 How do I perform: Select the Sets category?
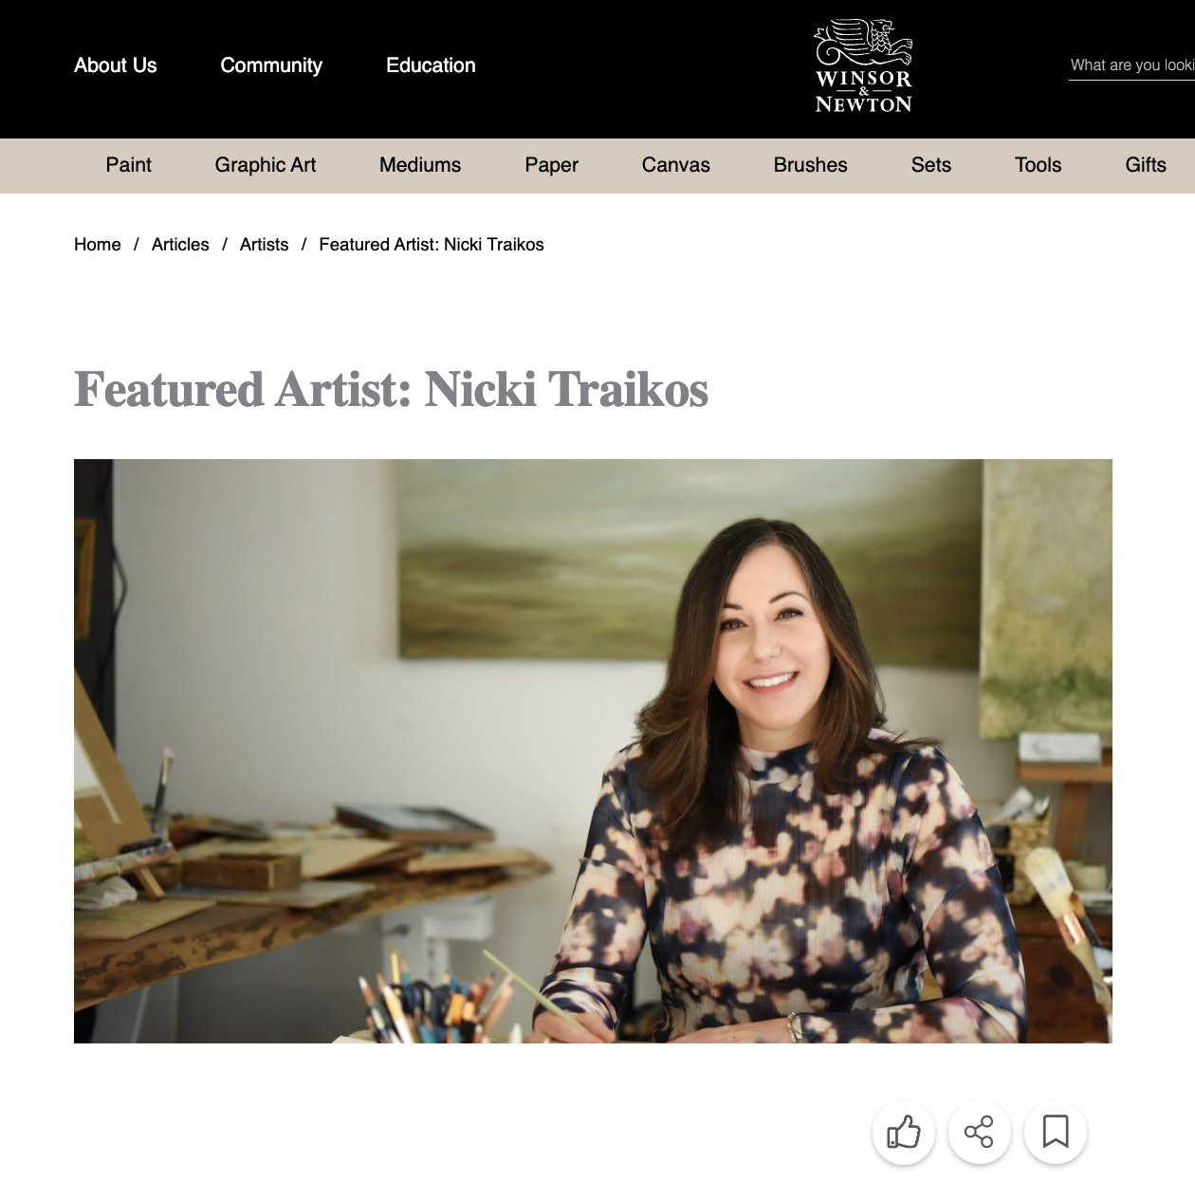point(931,165)
